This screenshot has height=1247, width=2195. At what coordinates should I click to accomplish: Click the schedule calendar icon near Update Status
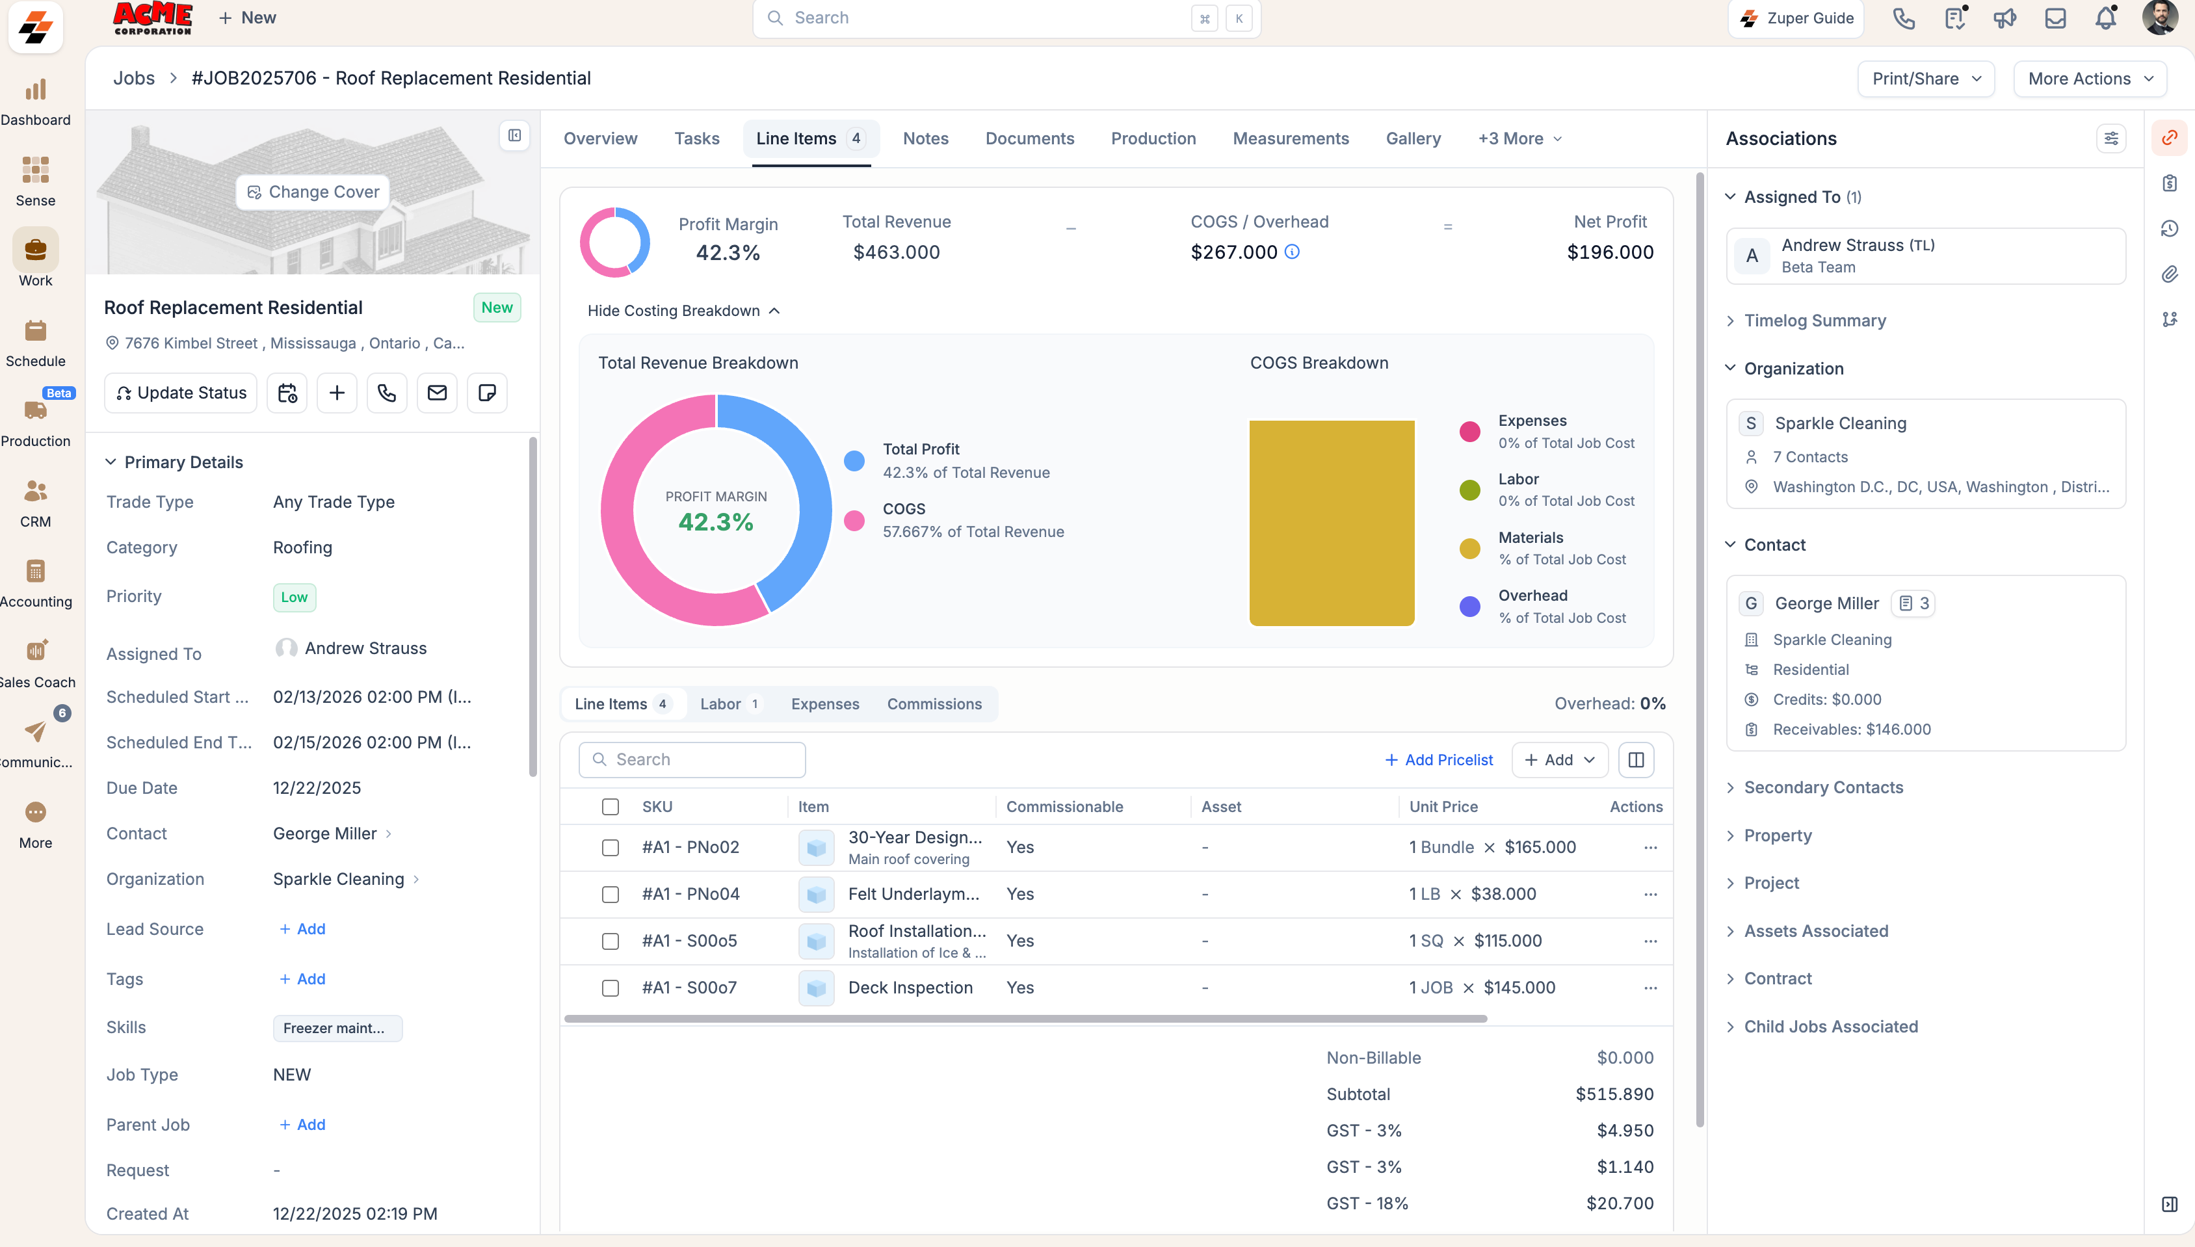pos(287,393)
